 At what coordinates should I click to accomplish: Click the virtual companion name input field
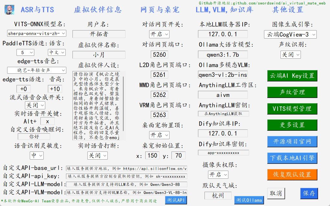99,55
